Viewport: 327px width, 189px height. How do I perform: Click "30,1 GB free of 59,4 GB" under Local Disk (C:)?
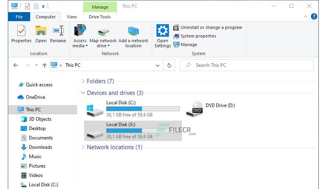(x=129, y=115)
